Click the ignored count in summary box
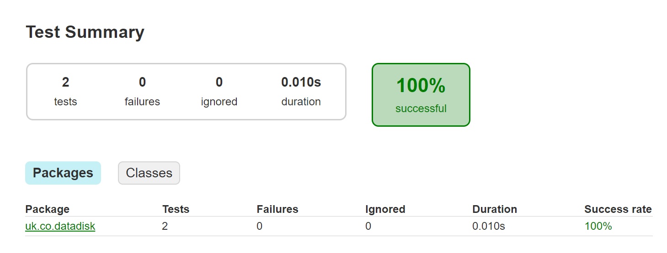The width and height of the screenshot is (667, 253). click(x=219, y=83)
